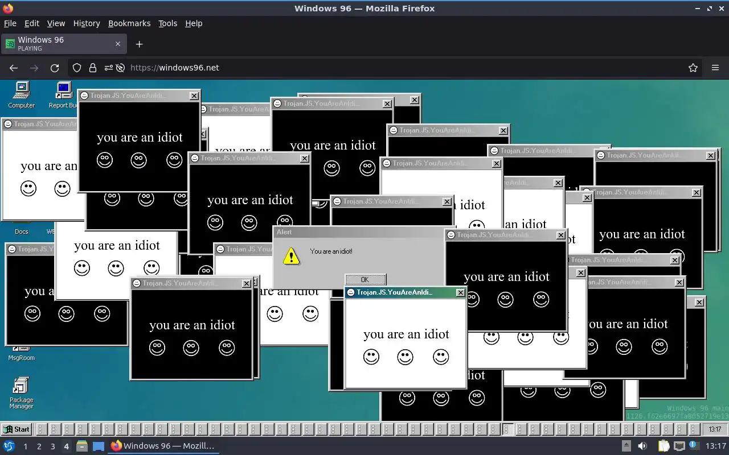The width and height of the screenshot is (729, 455).
Task: Show site security info via the padlock icon
Action: click(x=93, y=68)
